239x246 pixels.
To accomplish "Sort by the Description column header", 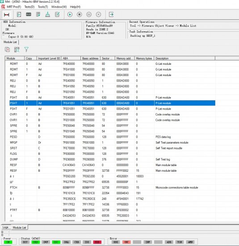I will click(184, 58).
